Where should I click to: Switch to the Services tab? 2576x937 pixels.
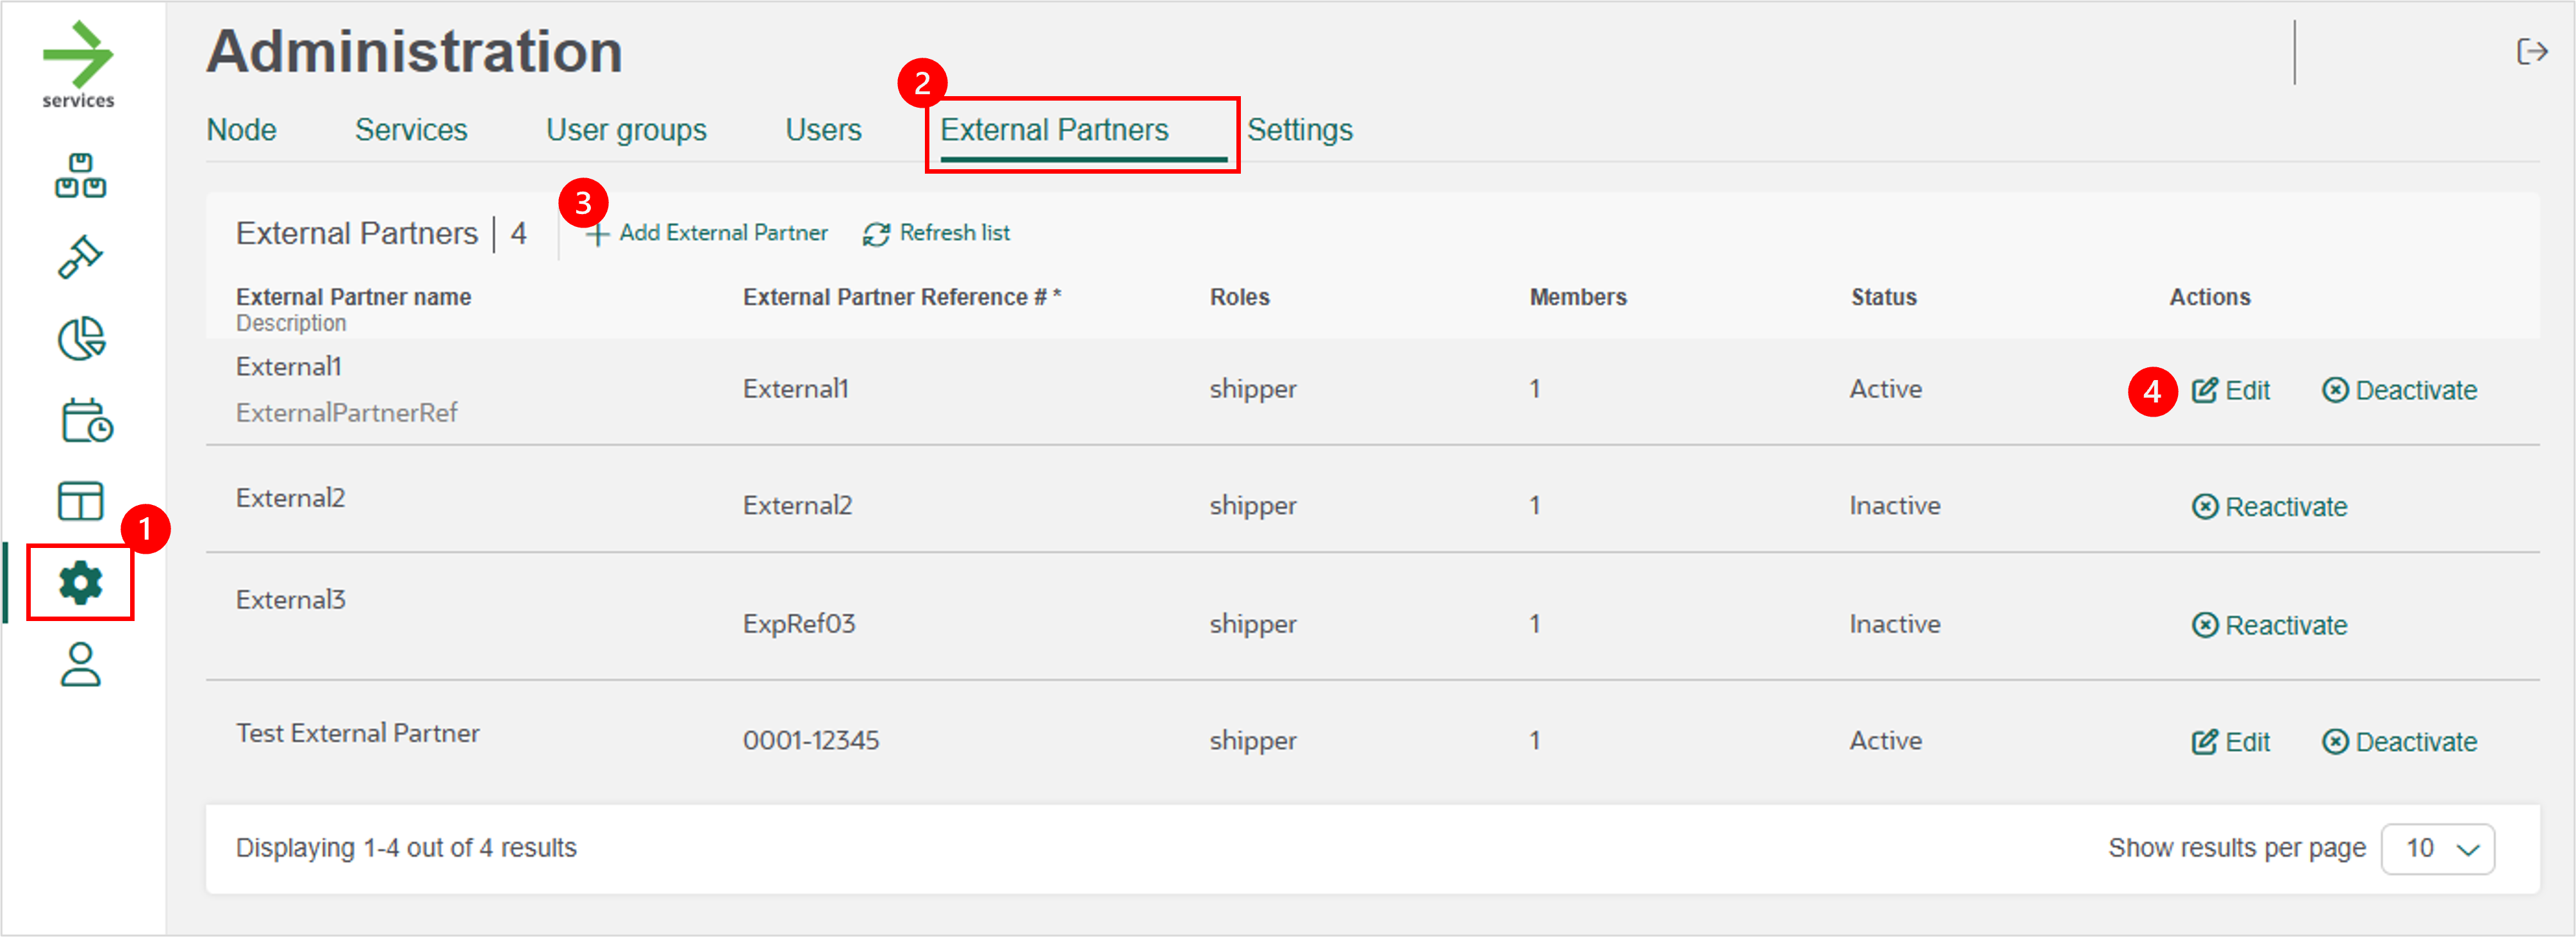[411, 130]
